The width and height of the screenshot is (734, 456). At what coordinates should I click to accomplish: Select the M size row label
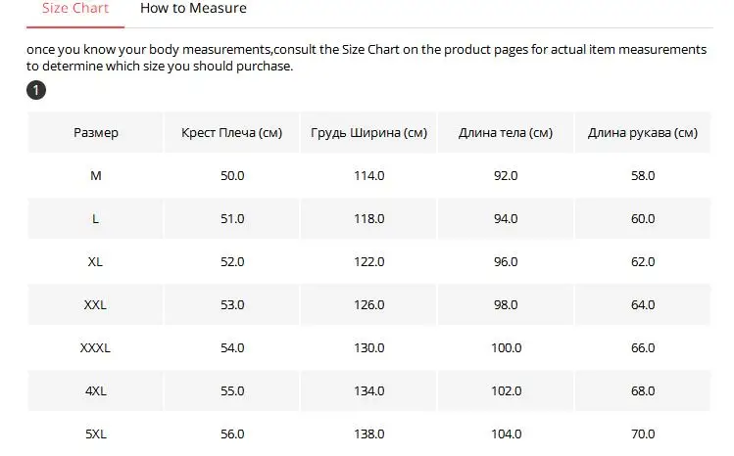click(x=95, y=176)
